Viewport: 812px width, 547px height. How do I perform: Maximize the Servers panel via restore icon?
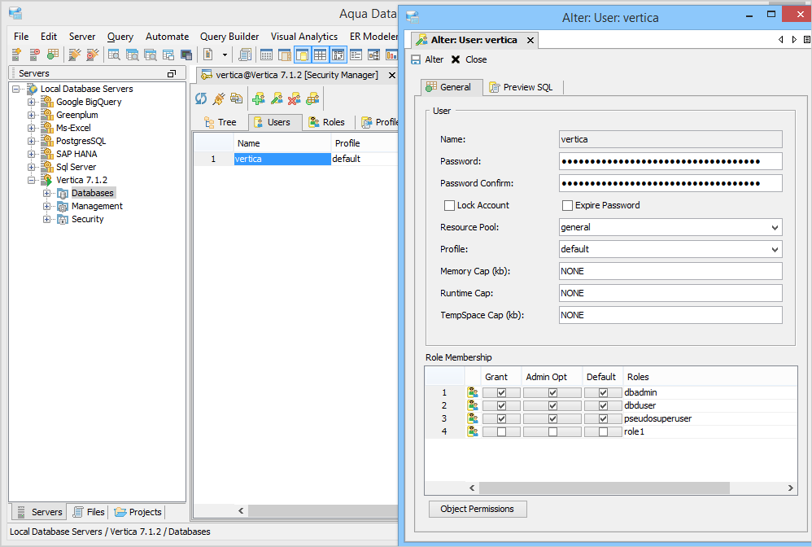(172, 73)
